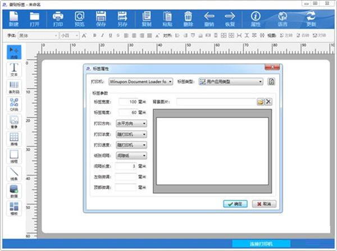Expand the print direction (打印方向) dropdown
Image resolution: width=337 pixels, height=251 pixels.
131,123
